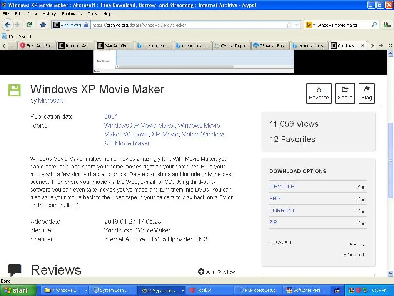Open the 2001 publication date link
The height and width of the screenshot is (296, 394).
coord(111,116)
